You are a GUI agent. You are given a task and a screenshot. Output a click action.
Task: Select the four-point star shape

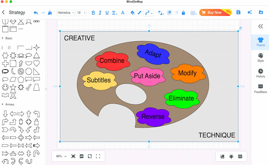pyautogui.click(x=36, y=47)
